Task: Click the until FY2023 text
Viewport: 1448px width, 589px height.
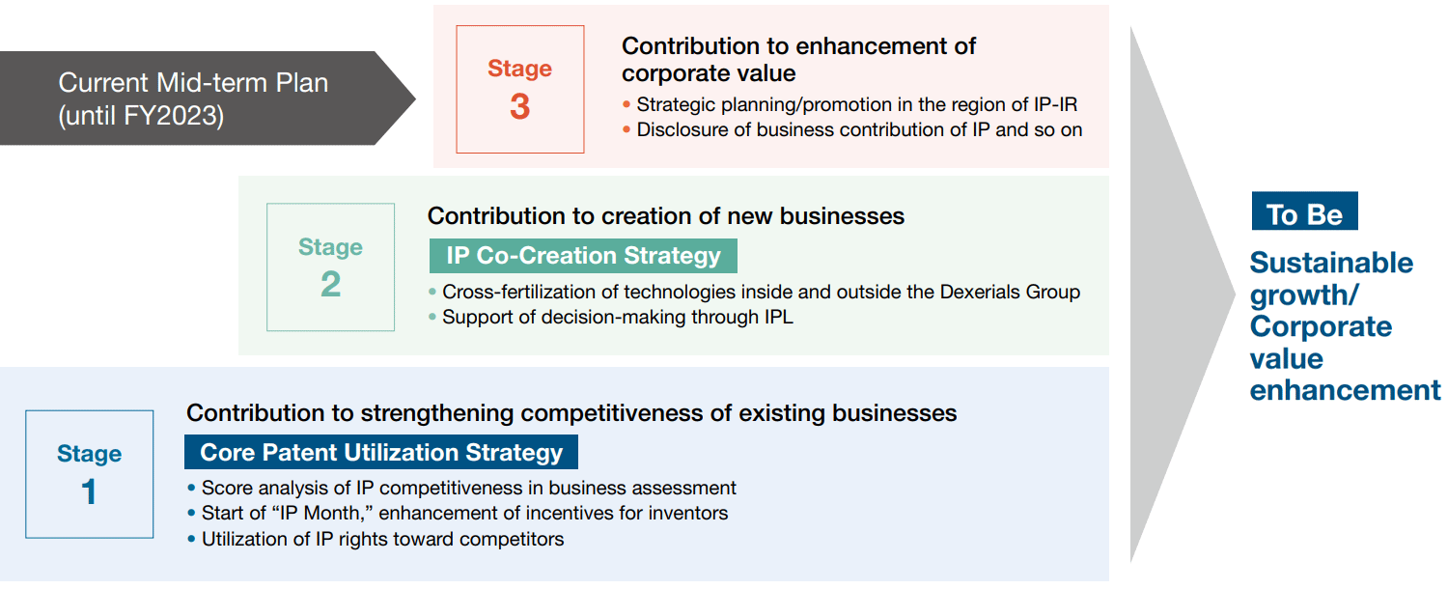Action: point(141,116)
